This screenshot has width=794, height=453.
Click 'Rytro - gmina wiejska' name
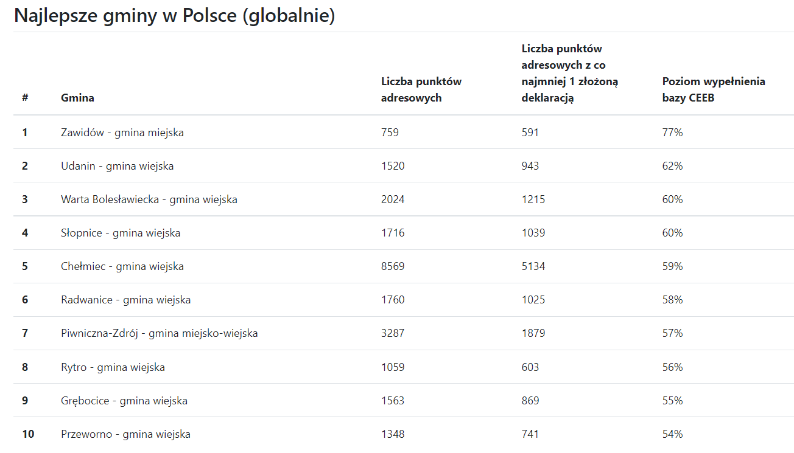(x=113, y=367)
